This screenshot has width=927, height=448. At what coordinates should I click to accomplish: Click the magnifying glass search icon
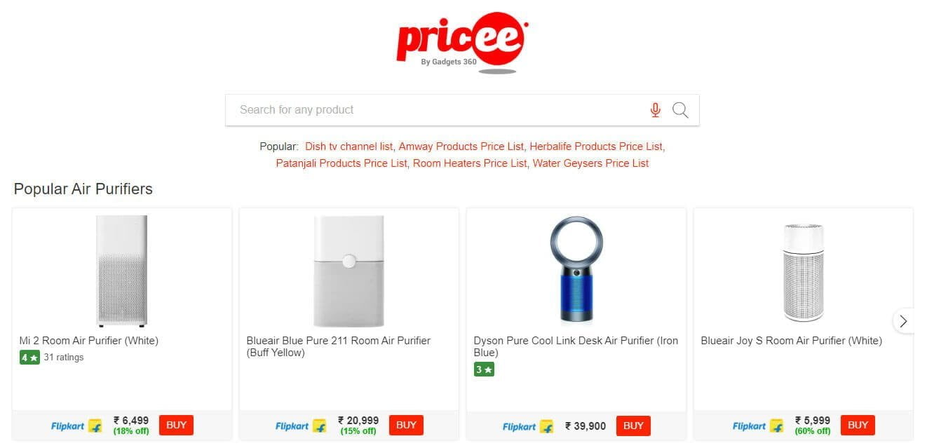[x=680, y=110]
